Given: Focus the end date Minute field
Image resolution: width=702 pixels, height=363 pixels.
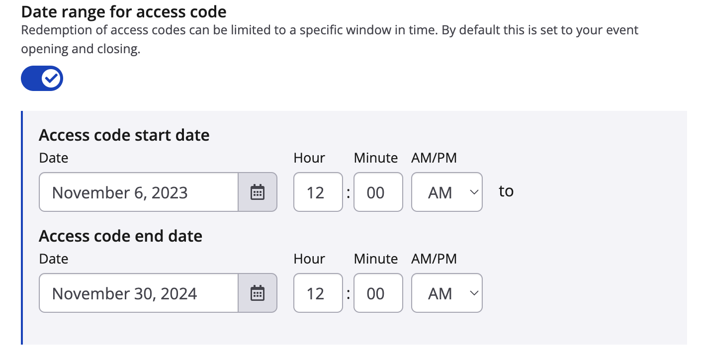Looking at the screenshot, I should [x=378, y=293].
